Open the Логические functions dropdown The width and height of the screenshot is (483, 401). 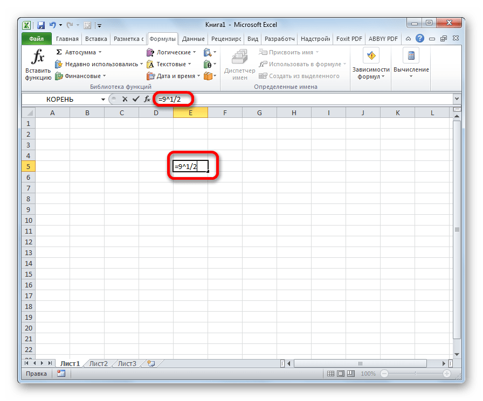coord(195,52)
